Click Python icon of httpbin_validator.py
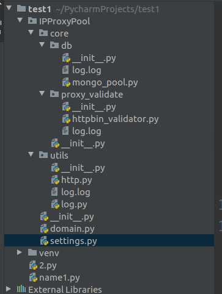The width and height of the screenshot is (222, 294). coord(67,119)
